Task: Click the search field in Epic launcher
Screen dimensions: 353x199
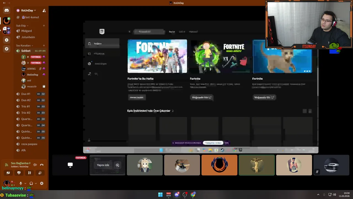Action: (x=149, y=32)
